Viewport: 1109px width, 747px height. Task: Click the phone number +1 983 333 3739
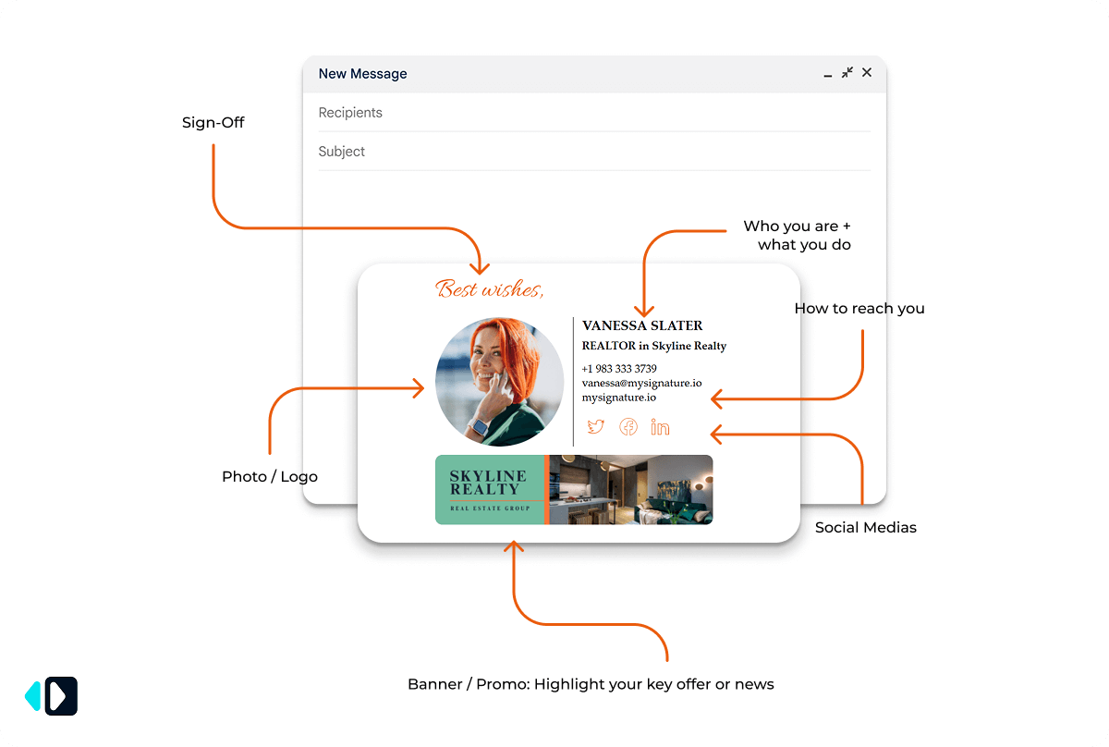pos(619,369)
